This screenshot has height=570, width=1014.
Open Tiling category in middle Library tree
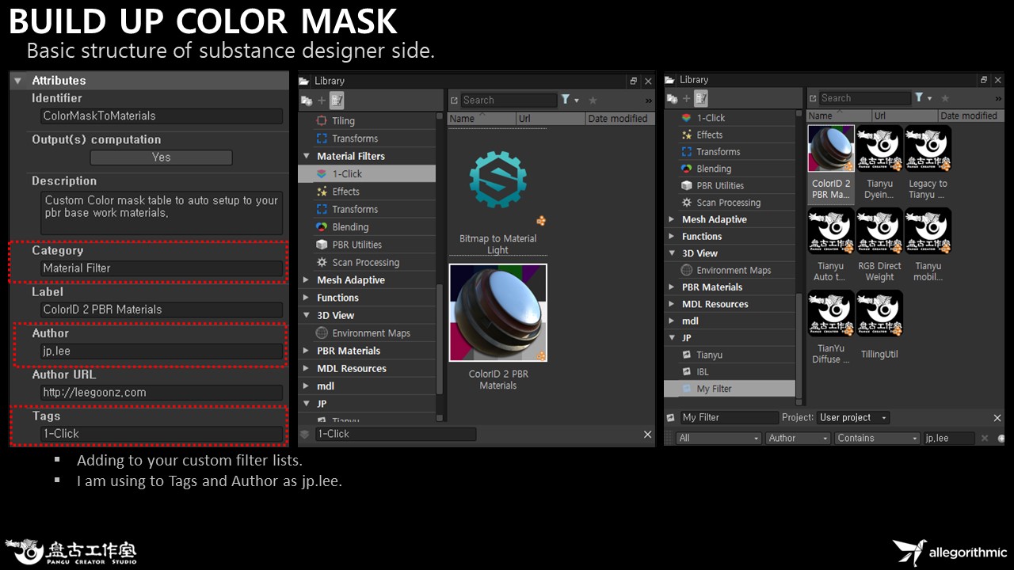click(367, 121)
